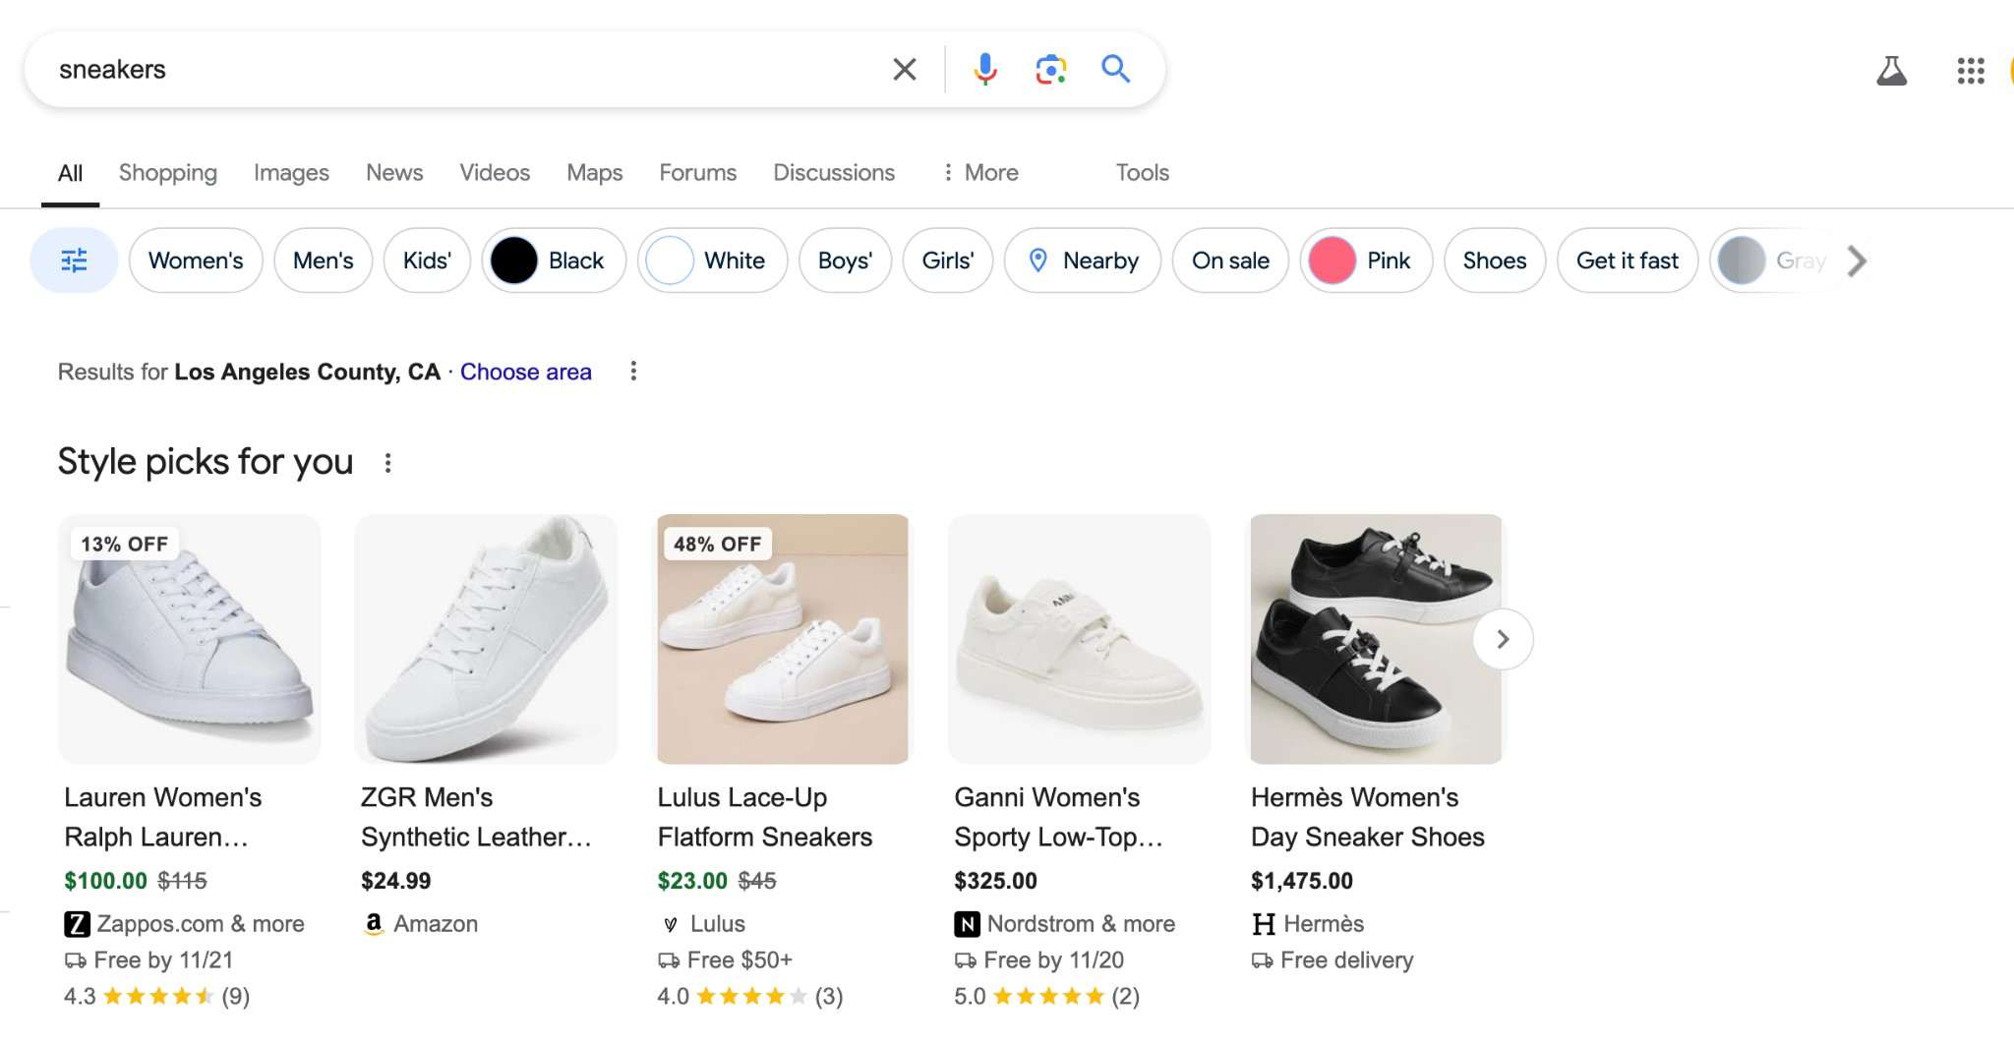Open Hermès Women's Day Sneaker Shoes listing
This screenshot has height=1043, width=2014.
[1368, 817]
